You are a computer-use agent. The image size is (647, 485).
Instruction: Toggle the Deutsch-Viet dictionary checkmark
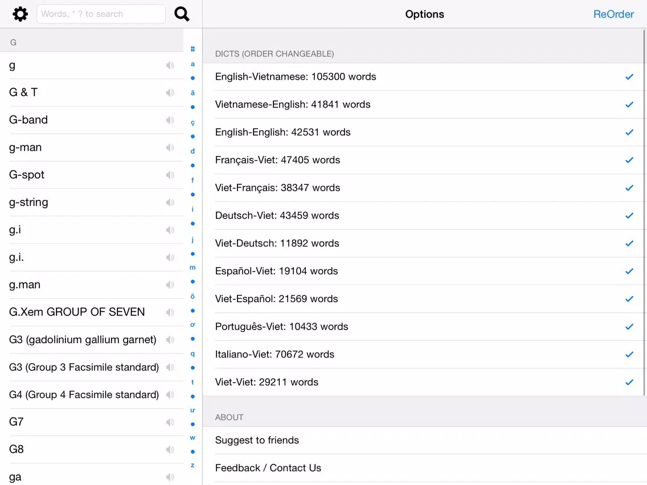[x=629, y=216]
